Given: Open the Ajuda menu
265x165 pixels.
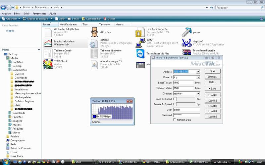Looking at the screenshot, I should (53, 14).
